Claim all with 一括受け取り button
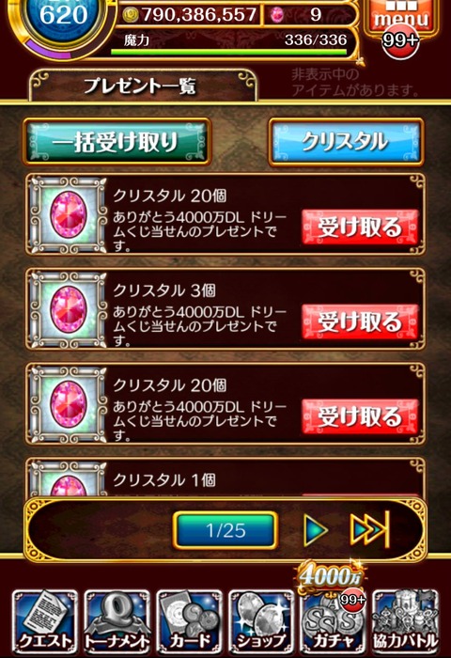451x658 pixels. click(x=117, y=141)
